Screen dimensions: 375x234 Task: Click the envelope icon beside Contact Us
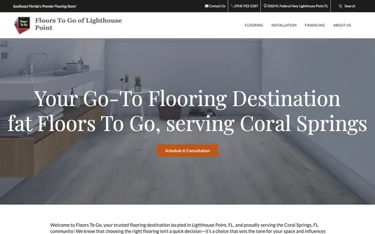pos(207,6)
